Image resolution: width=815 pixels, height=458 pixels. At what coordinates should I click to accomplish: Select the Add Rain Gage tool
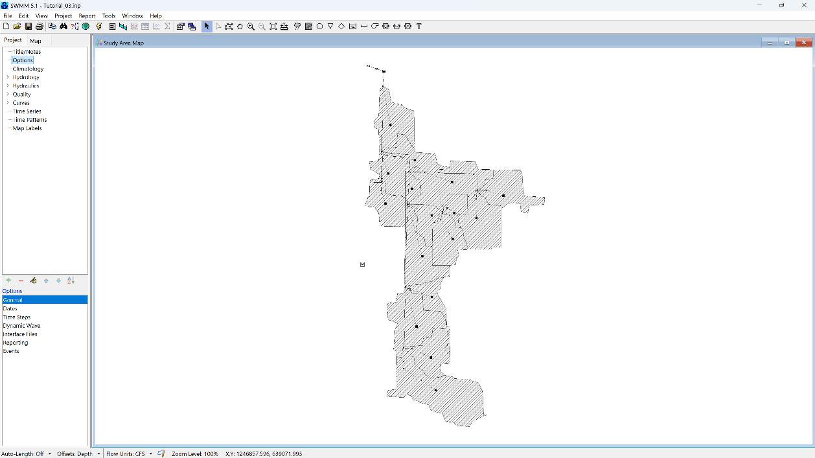297,27
